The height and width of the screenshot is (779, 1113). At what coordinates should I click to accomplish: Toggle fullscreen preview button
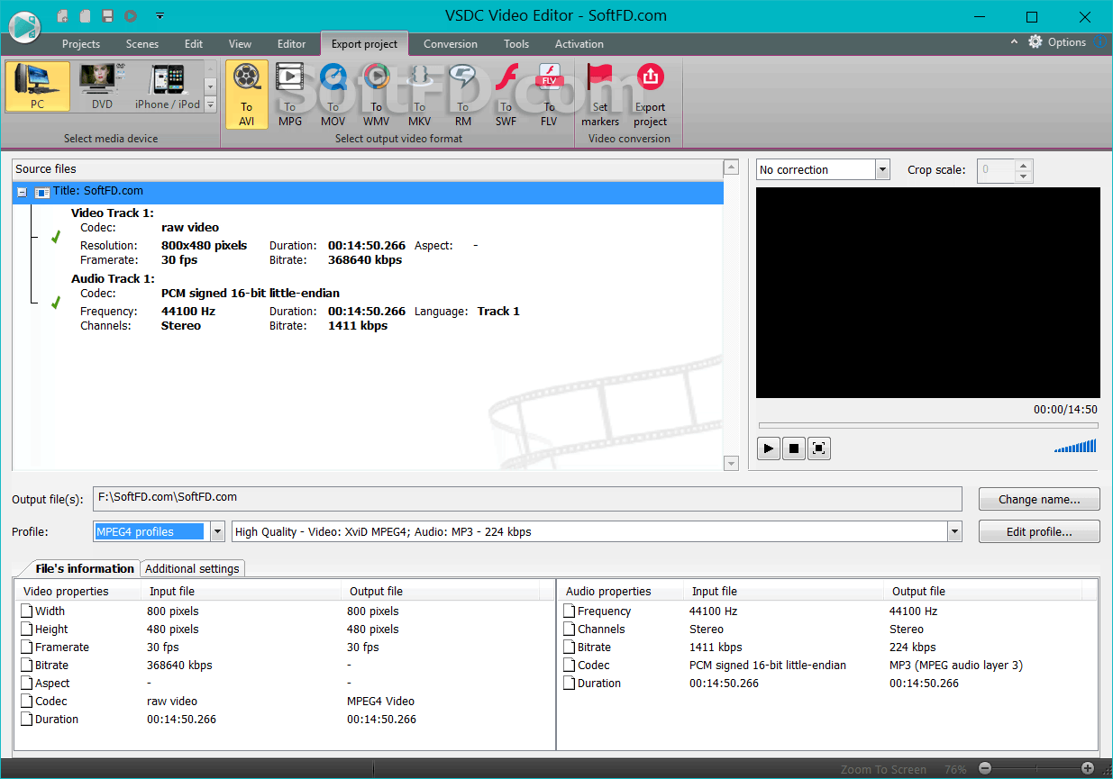(818, 448)
